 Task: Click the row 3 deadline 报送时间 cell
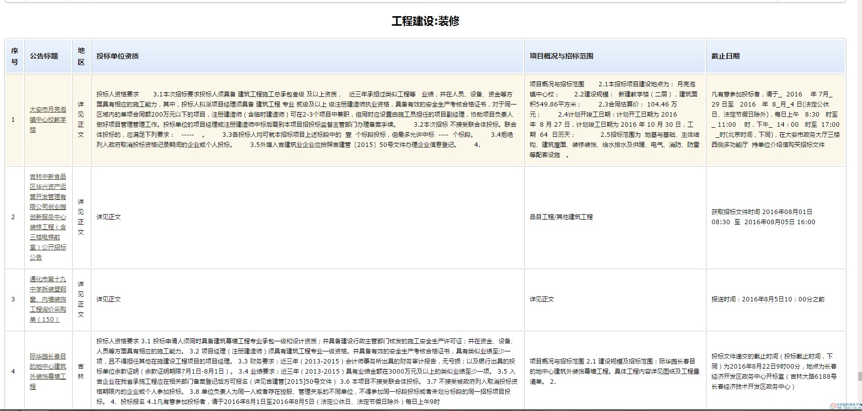click(x=768, y=299)
